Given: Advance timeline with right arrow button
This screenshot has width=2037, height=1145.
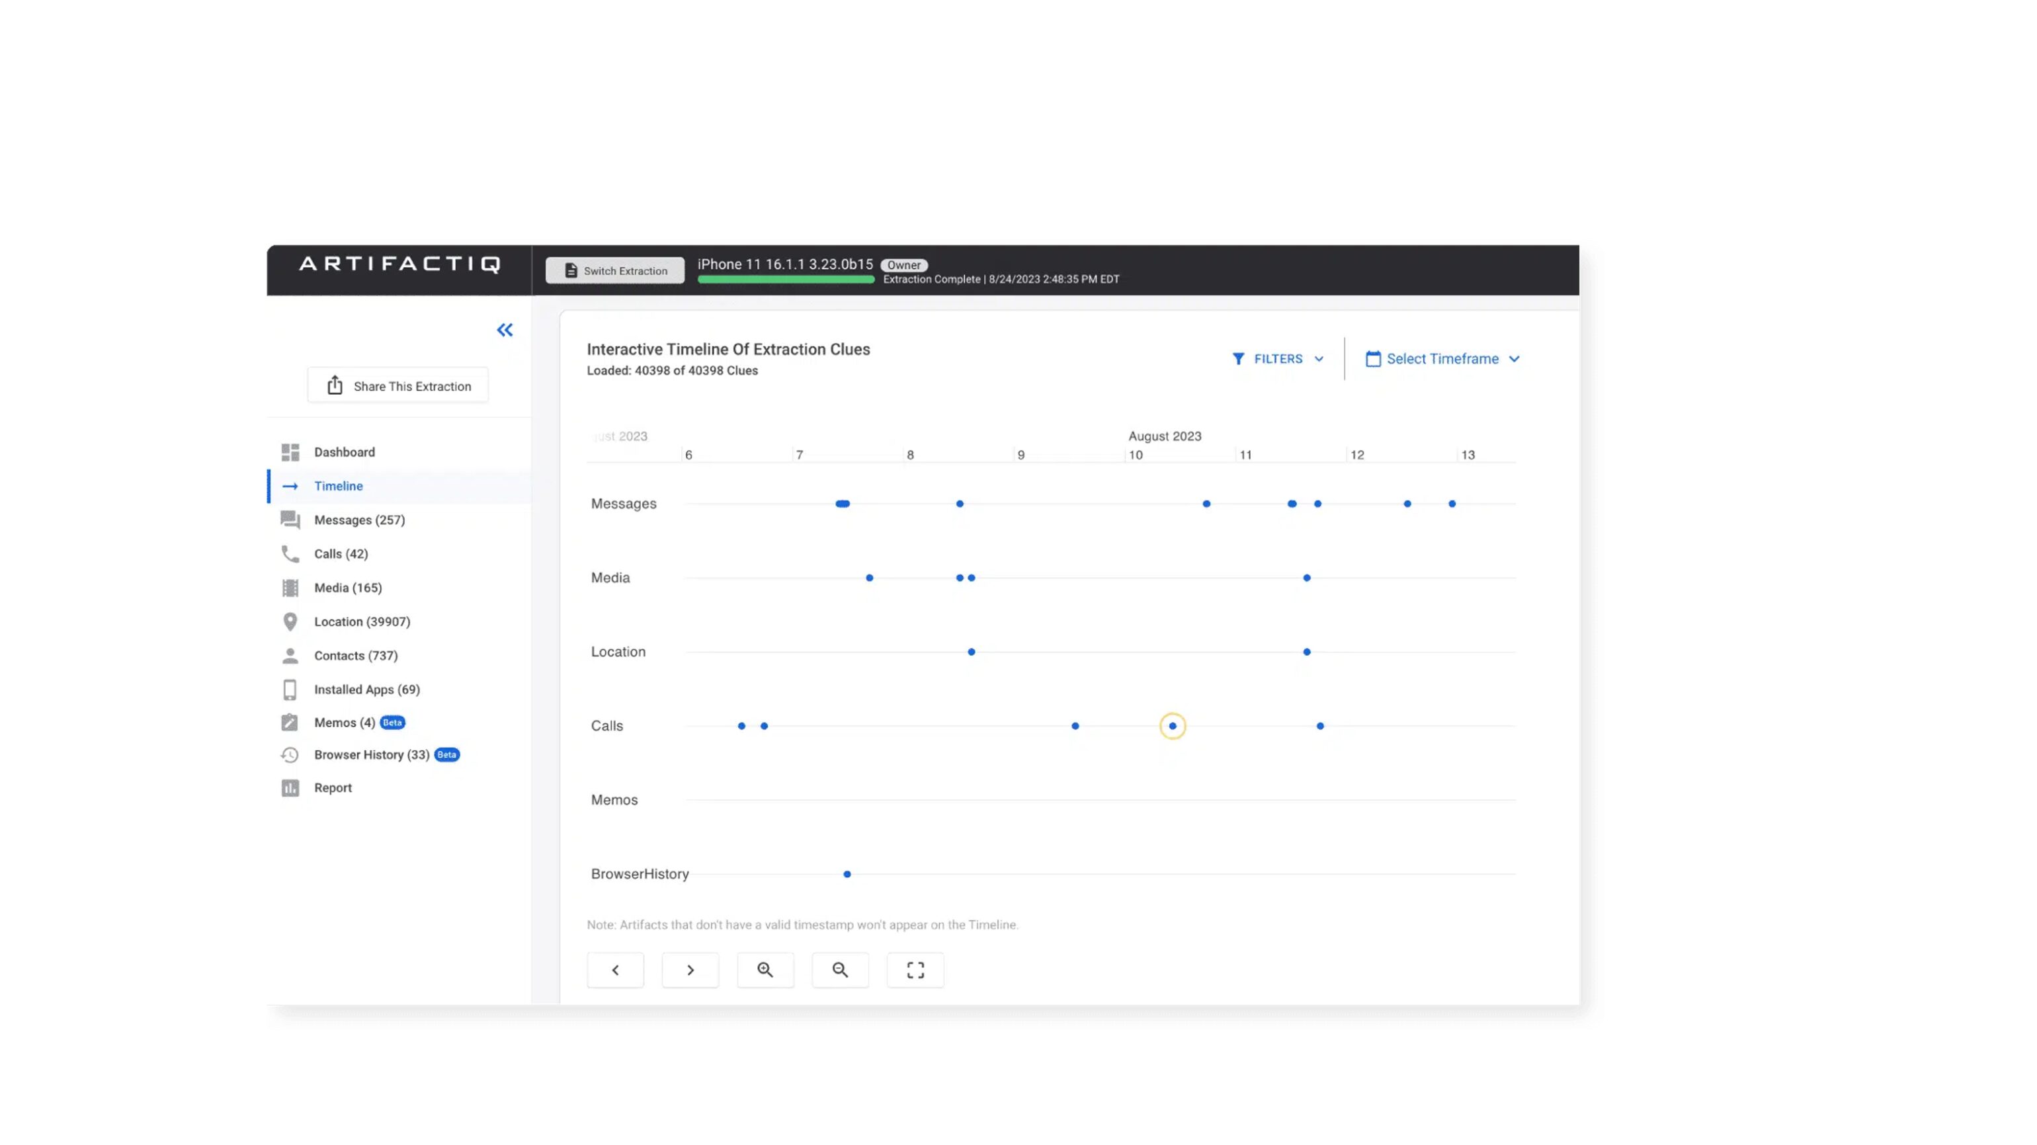Looking at the screenshot, I should click(x=690, y=970).
